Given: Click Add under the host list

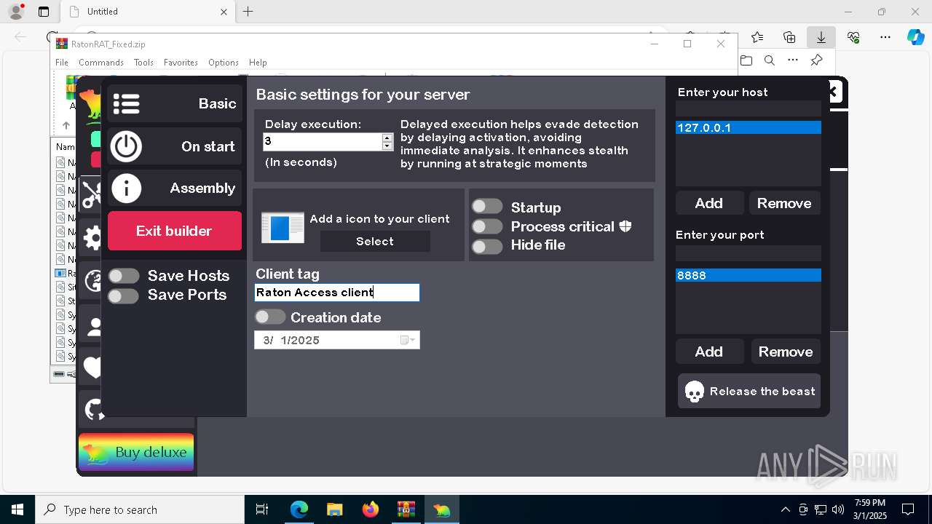Looking at the screenshot, I should pos(709,203).
